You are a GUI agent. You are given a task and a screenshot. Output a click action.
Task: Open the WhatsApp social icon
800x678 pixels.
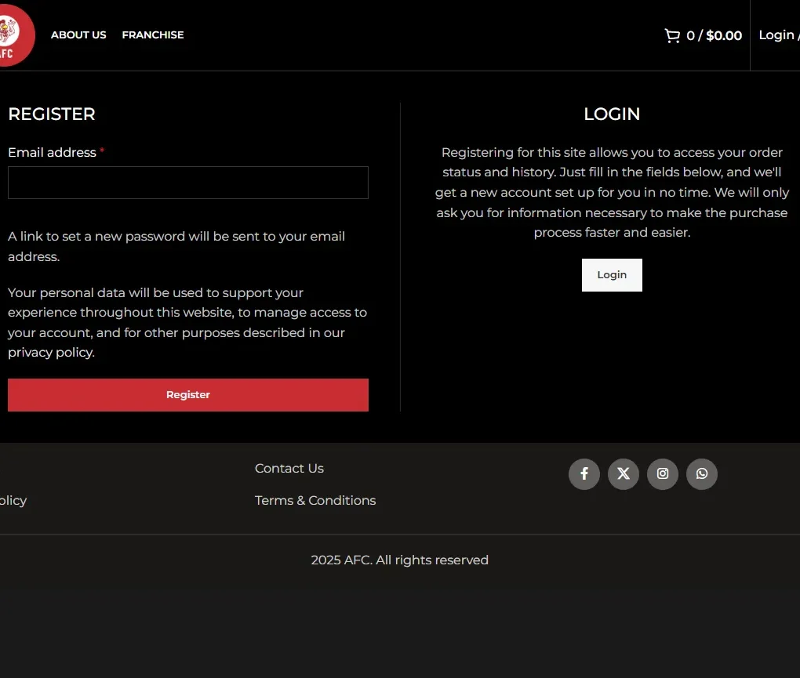point(702,474)
